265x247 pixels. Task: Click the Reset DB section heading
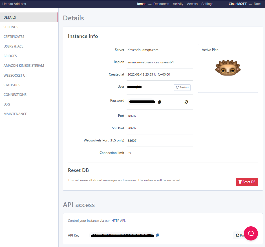click(78, 170)
